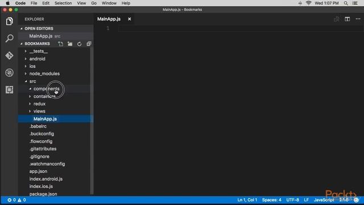The width and height of the screenshot is (364, 205).
Task: Change indentation via Spaces: 4
Action: (x=272, y=200)
